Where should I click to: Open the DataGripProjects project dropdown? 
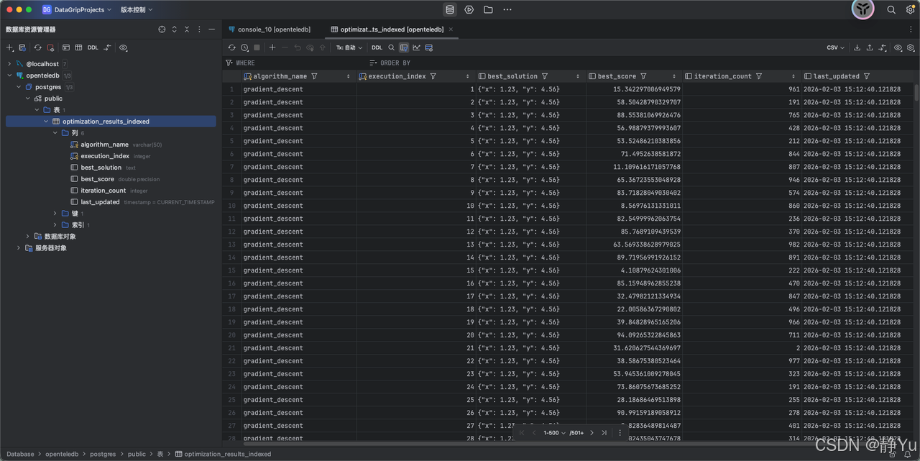[x=77, y=10]
